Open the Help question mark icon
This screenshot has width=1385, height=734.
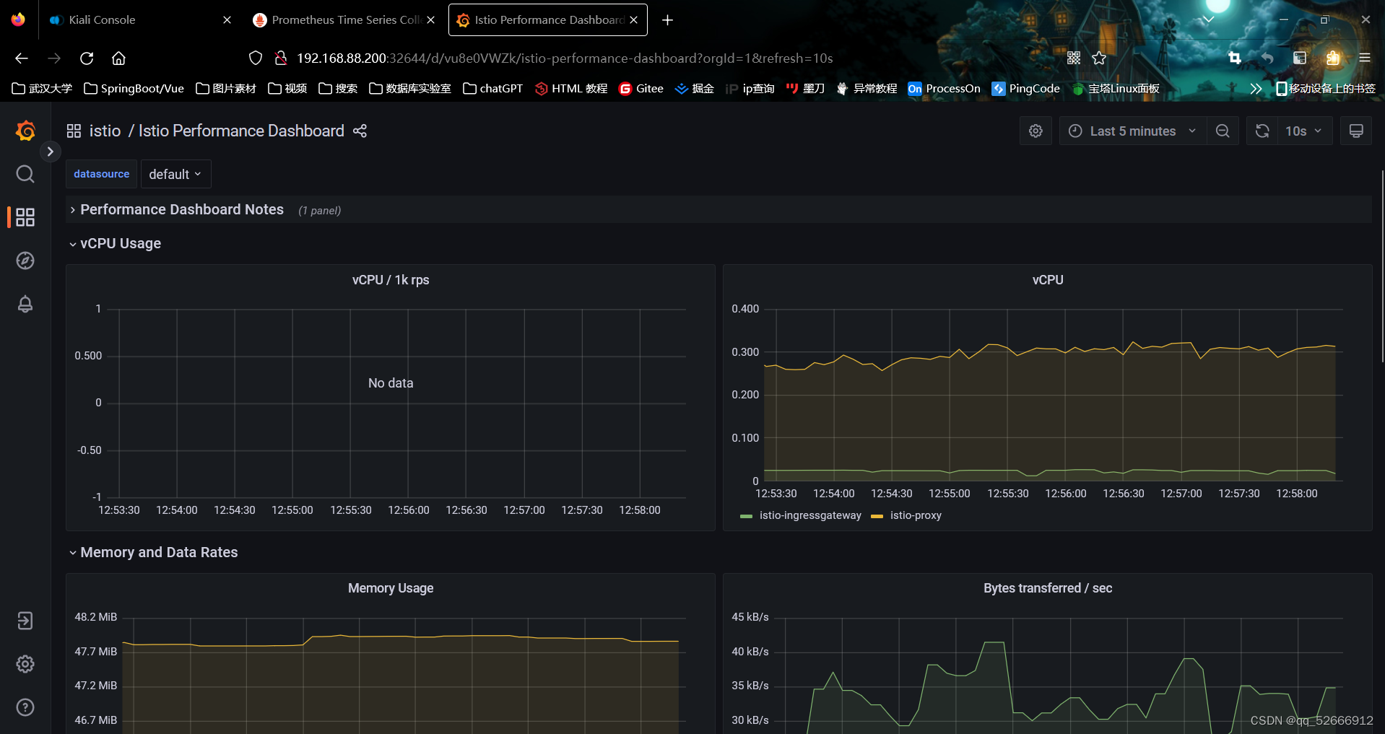[x=25, y=707]
